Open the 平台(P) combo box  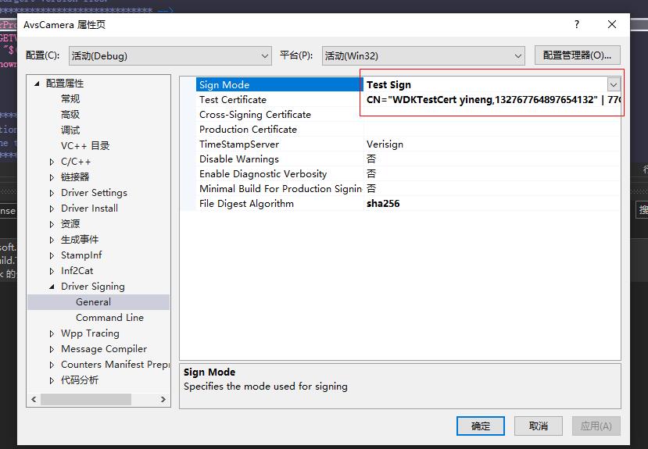[423, 55]
